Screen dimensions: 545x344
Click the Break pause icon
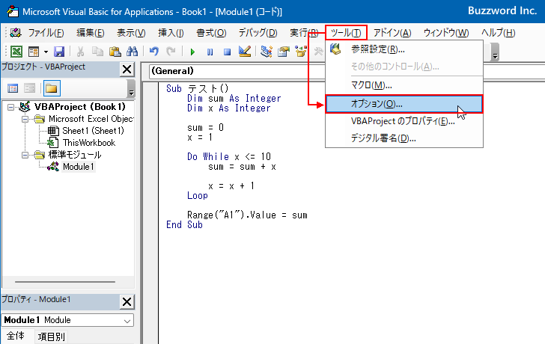[210, 52]
